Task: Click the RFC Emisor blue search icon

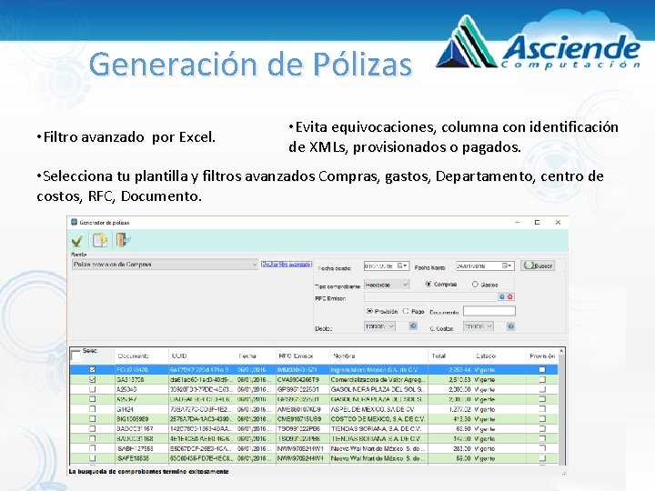Action: tap(501, 296)
